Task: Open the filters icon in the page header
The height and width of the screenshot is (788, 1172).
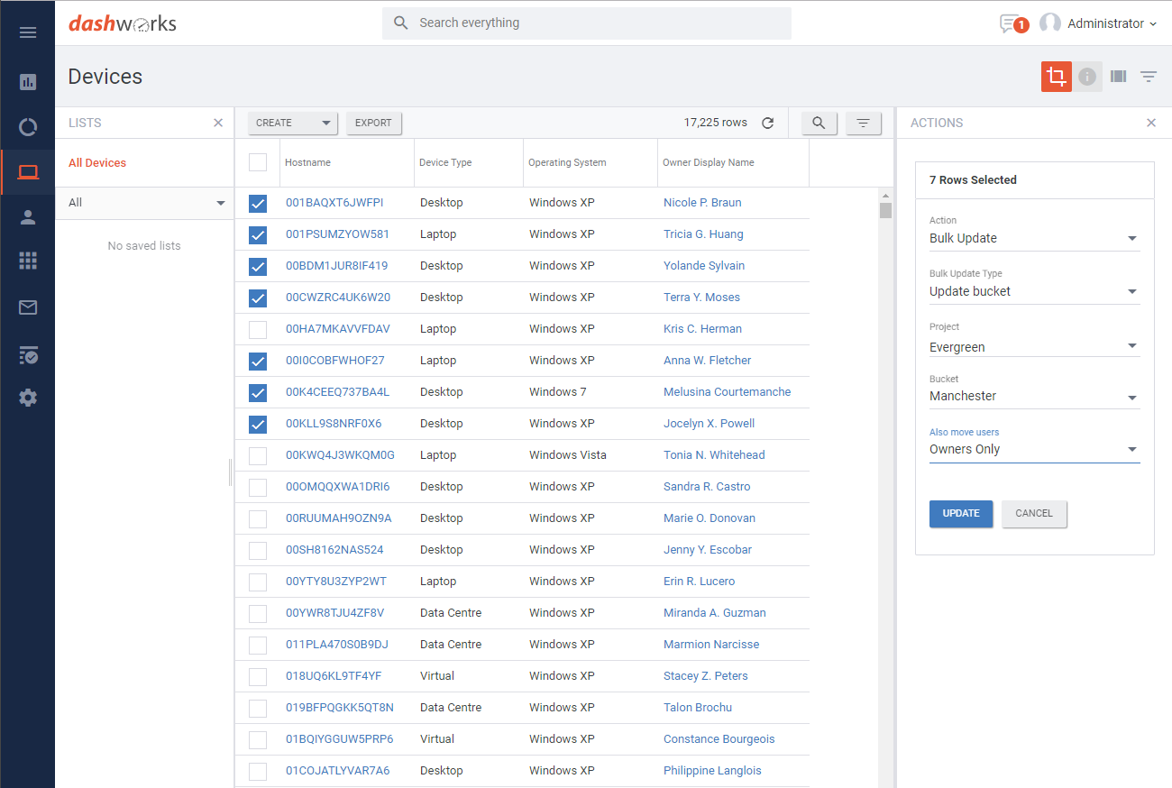Action: pos(1149,77)
